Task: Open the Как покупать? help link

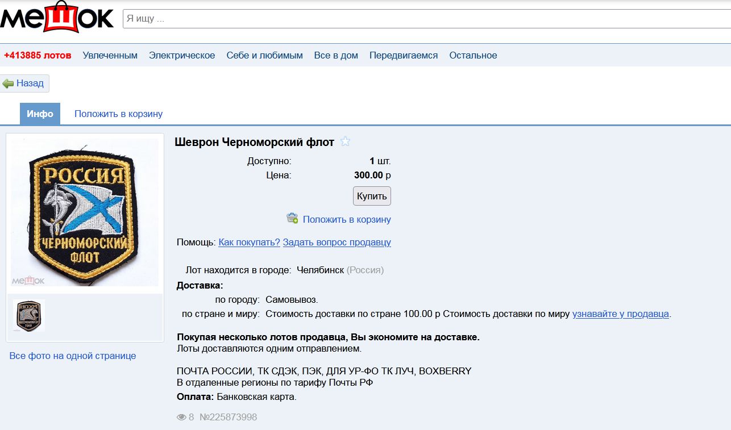Action: [x=249, y=243]
